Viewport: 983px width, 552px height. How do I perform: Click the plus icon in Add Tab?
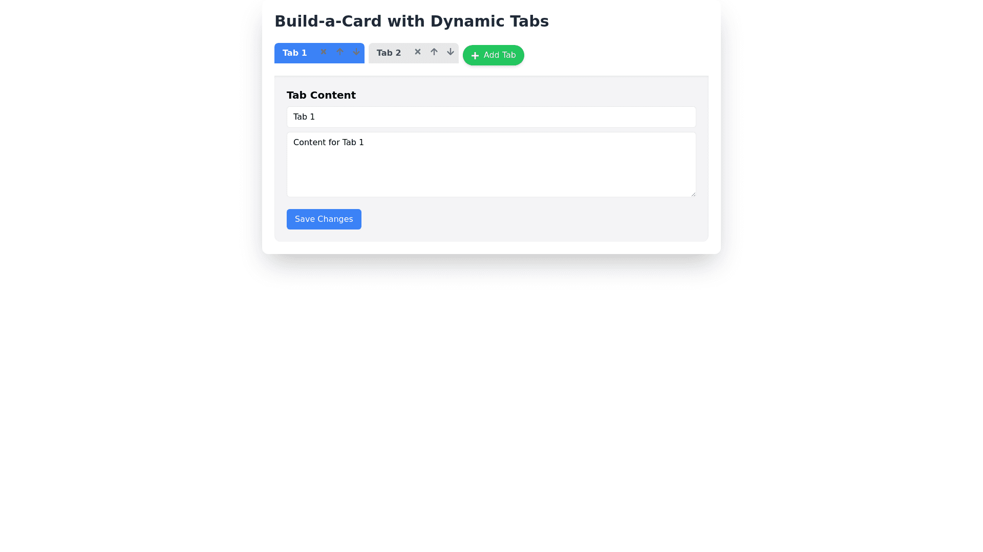pos(475,56)
